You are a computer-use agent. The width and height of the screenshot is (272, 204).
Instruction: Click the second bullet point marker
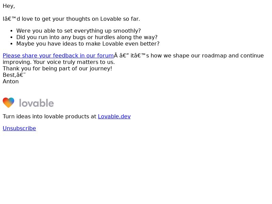coord(12,37)
